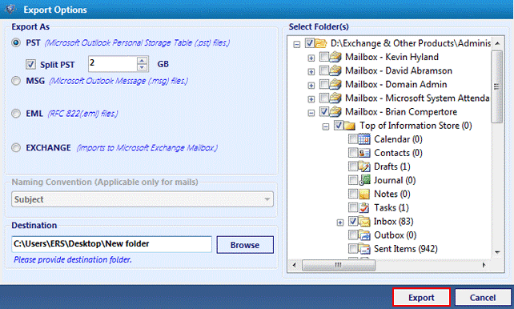This screenshot has width=514, height=309.
Task: Check the Tasks (1) folder checkbox
Action: pos(353,208)
